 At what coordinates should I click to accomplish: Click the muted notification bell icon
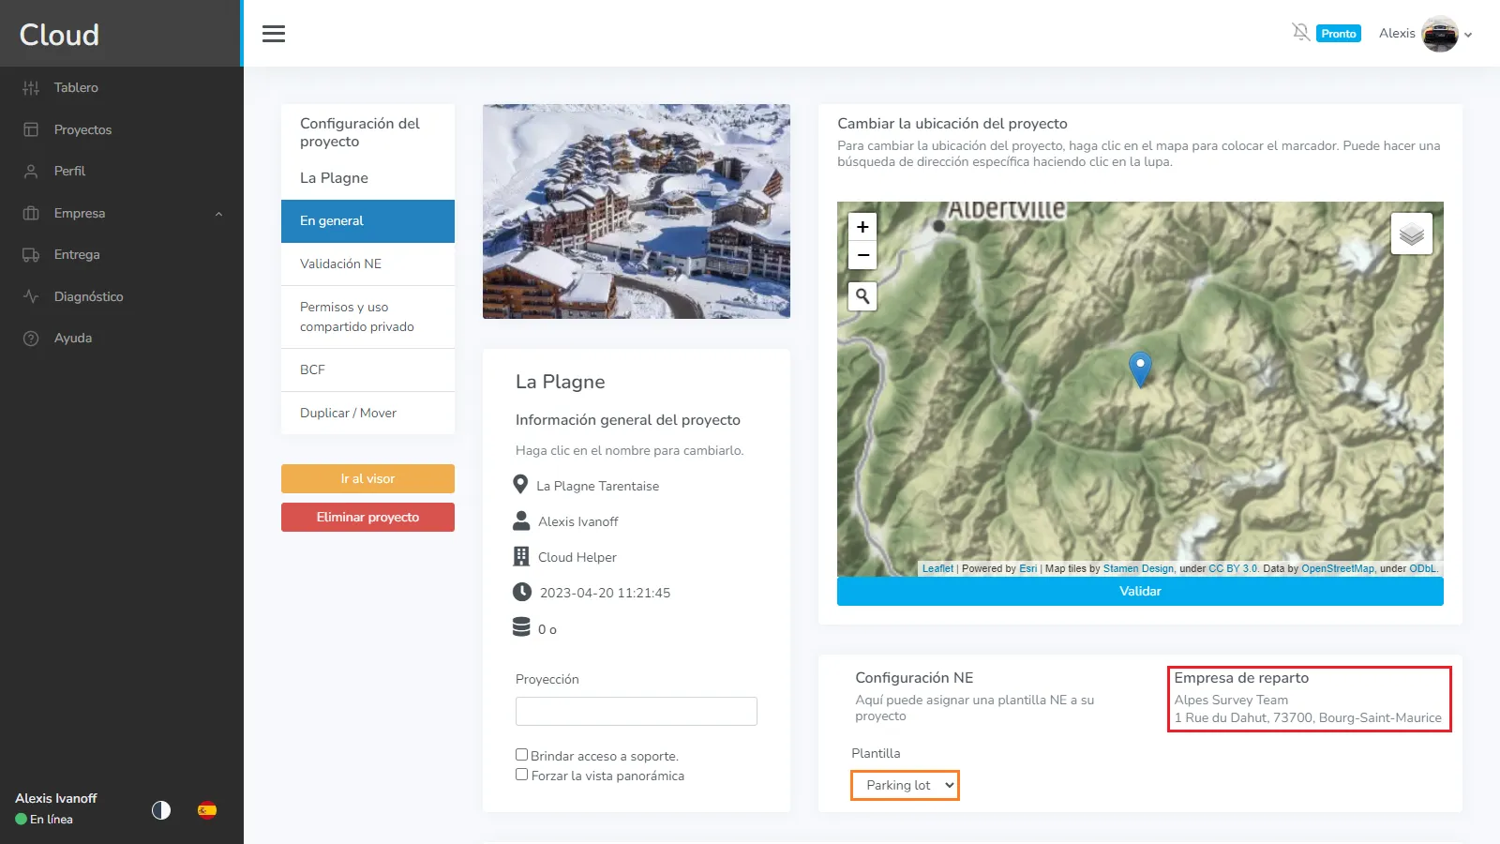click(1300, 33)
